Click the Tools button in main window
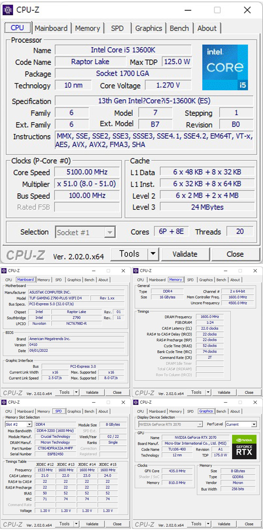 129,254
